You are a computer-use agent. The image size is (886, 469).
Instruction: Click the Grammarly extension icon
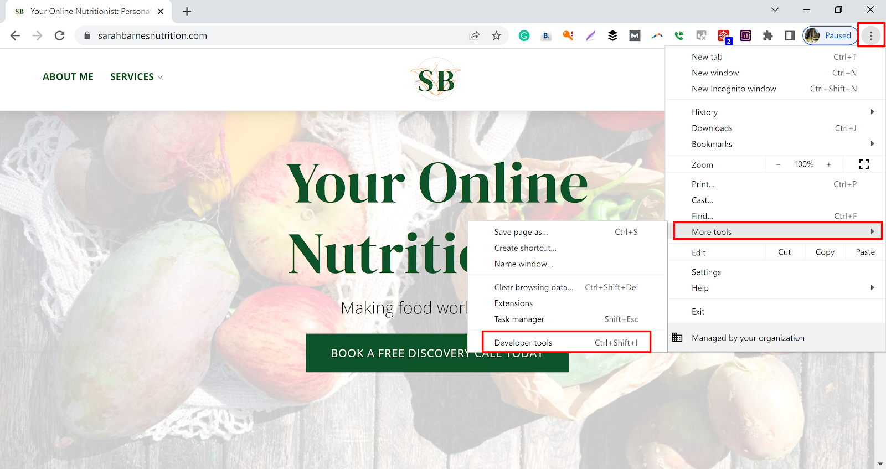[x=524, y=35]
